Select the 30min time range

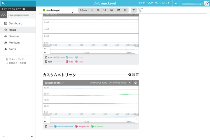pos(83,10)
